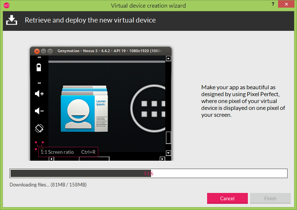Click the contacts card app icon

[84, 109]
